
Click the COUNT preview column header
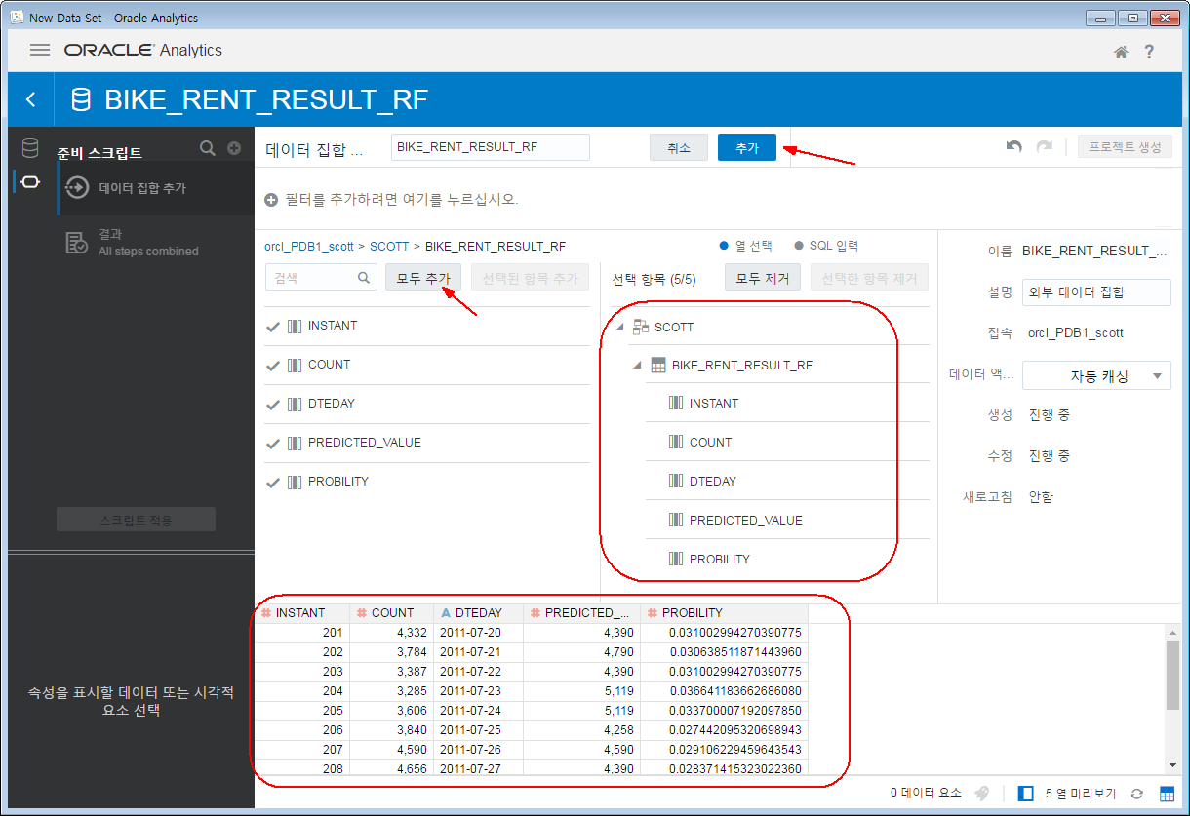point(392,613)
